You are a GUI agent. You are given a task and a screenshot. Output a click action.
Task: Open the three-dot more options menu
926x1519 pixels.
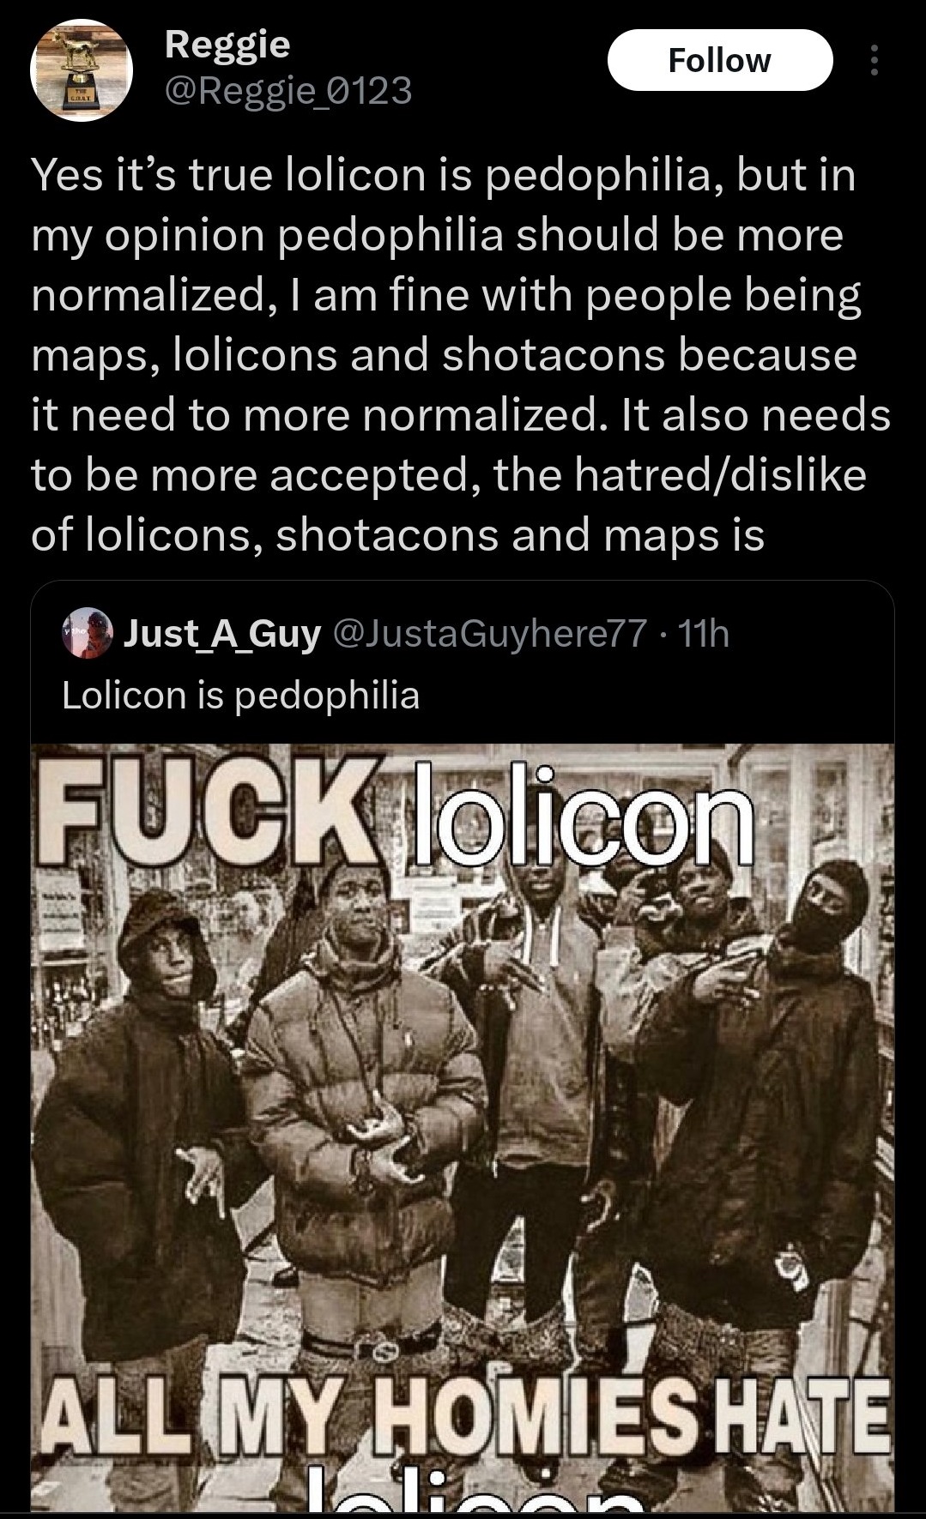tap(874, 60)
